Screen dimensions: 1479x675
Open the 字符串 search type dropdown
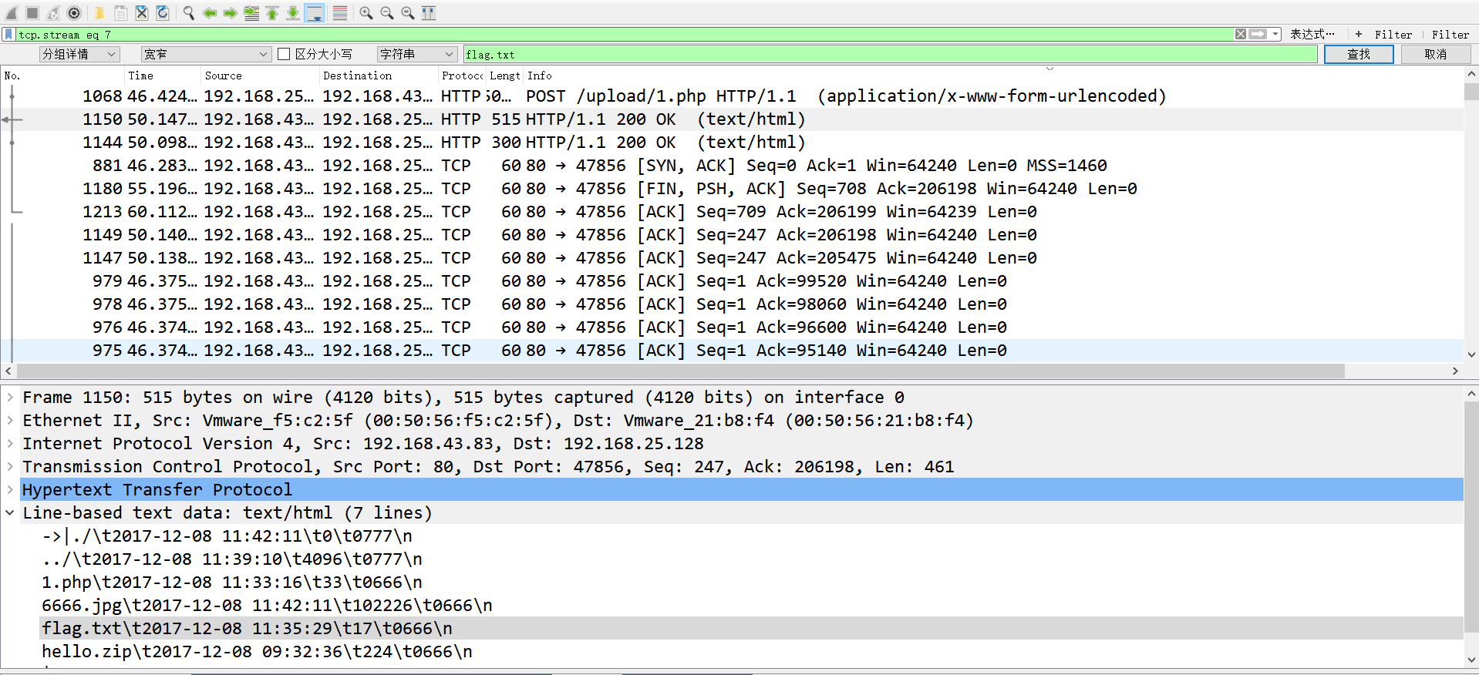[x=417, y=54]
